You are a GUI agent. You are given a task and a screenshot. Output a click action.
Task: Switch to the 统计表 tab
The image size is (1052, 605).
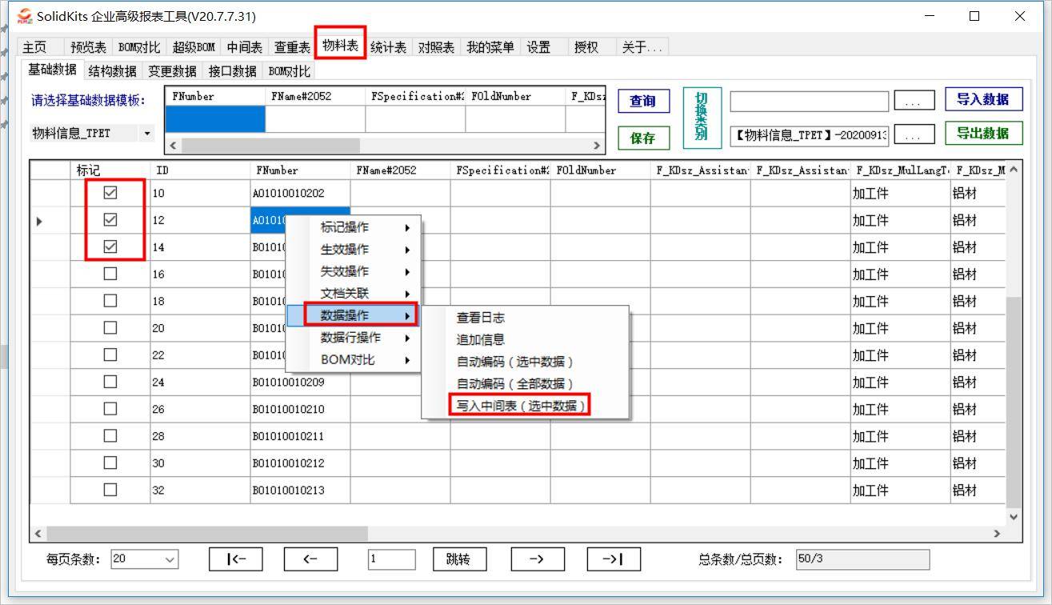(389, 46)
